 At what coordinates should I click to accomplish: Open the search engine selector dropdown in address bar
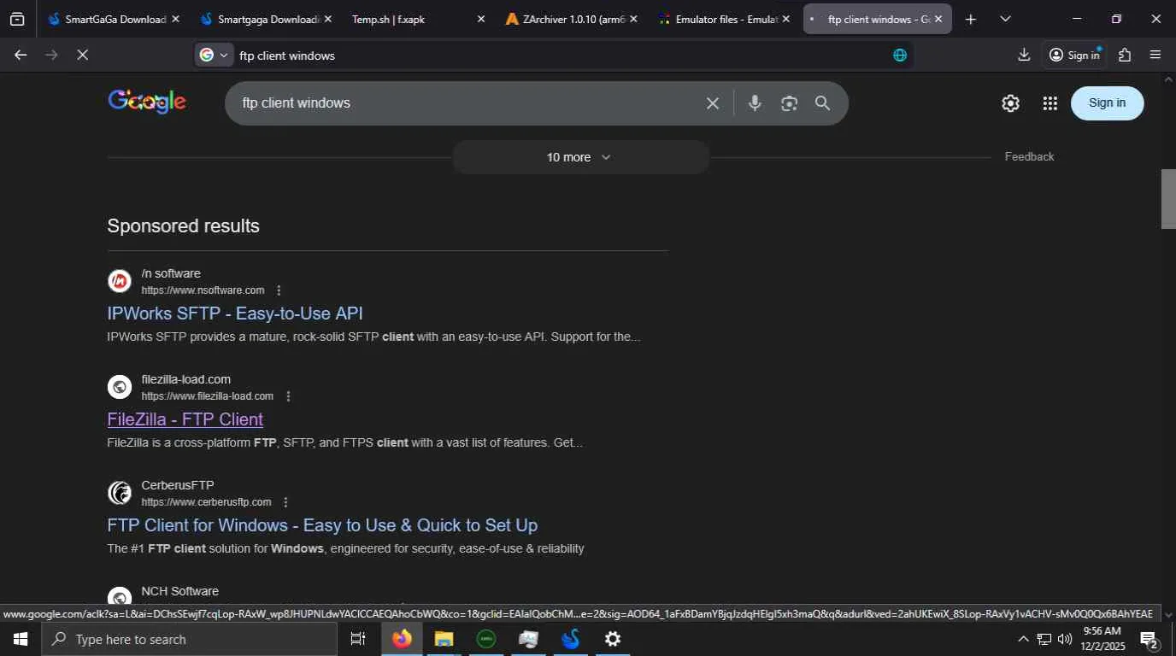pyautogui.click(x=215, y=56)
